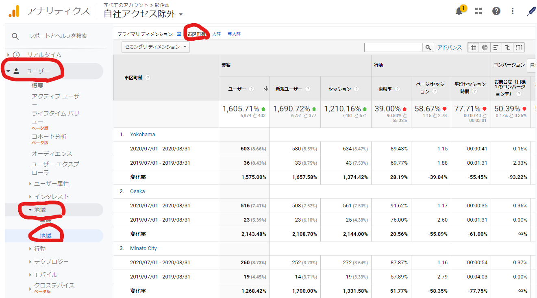Open the Yokohama city link
The width and height of the screenshot is (537, 298).
(x=142, y=135)
